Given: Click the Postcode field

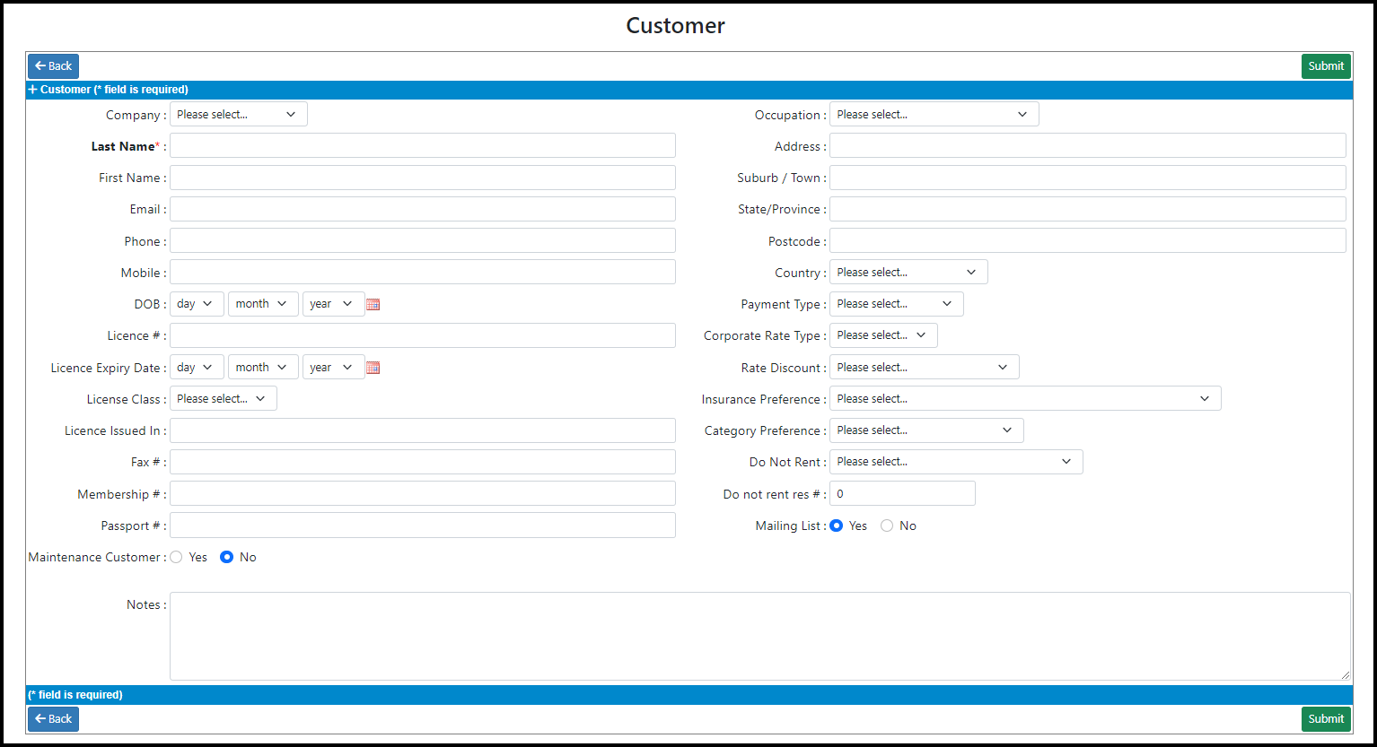Looking at the screenshot, I should click(1088, 240).
